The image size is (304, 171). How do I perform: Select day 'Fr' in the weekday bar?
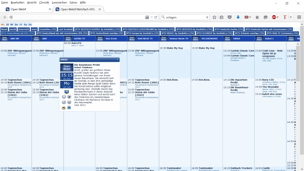pyautogui.click(x=21, y=24)
